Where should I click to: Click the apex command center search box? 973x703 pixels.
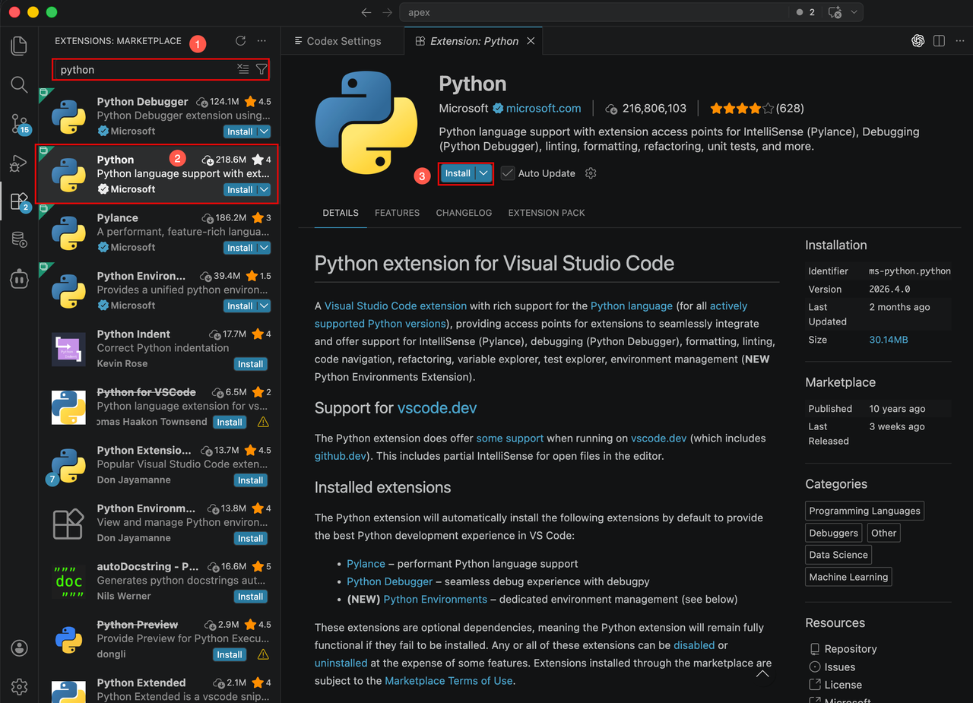tap(593, 12)
